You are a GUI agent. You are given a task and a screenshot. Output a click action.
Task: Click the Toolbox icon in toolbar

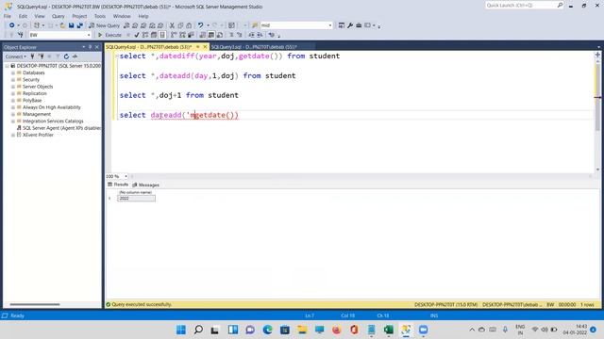pyautogui.click(x=359, y=25)
